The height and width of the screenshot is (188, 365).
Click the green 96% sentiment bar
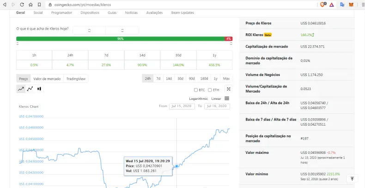[x=120, y=39]
